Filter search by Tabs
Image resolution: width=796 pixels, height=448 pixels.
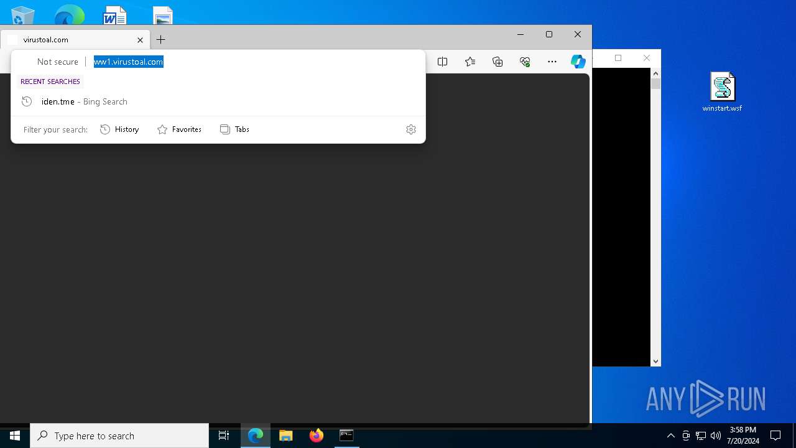click(x=234, y=129)
